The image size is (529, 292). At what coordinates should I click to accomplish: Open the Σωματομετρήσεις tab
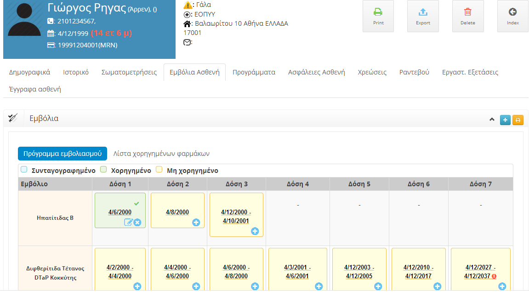point(129,72)
